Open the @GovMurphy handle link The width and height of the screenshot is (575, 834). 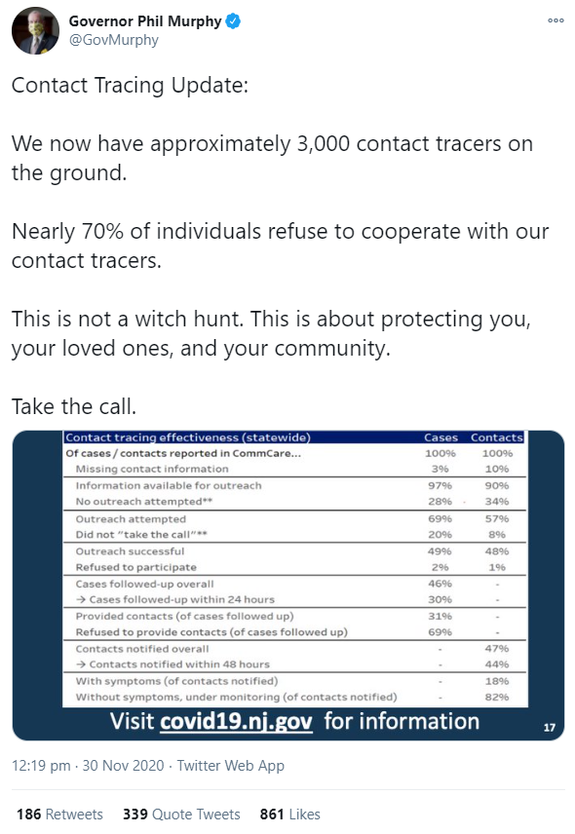114,40
